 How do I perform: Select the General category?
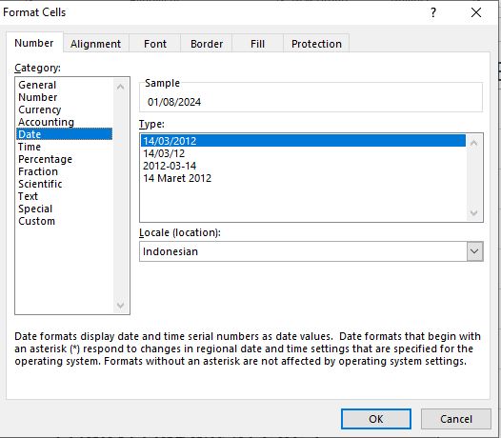pos(64,85)
